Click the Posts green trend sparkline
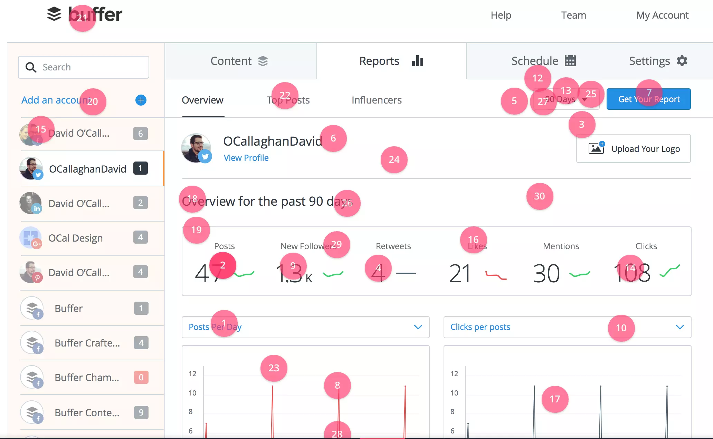Viewport: 713px width, 439px height. pos(244,274)
